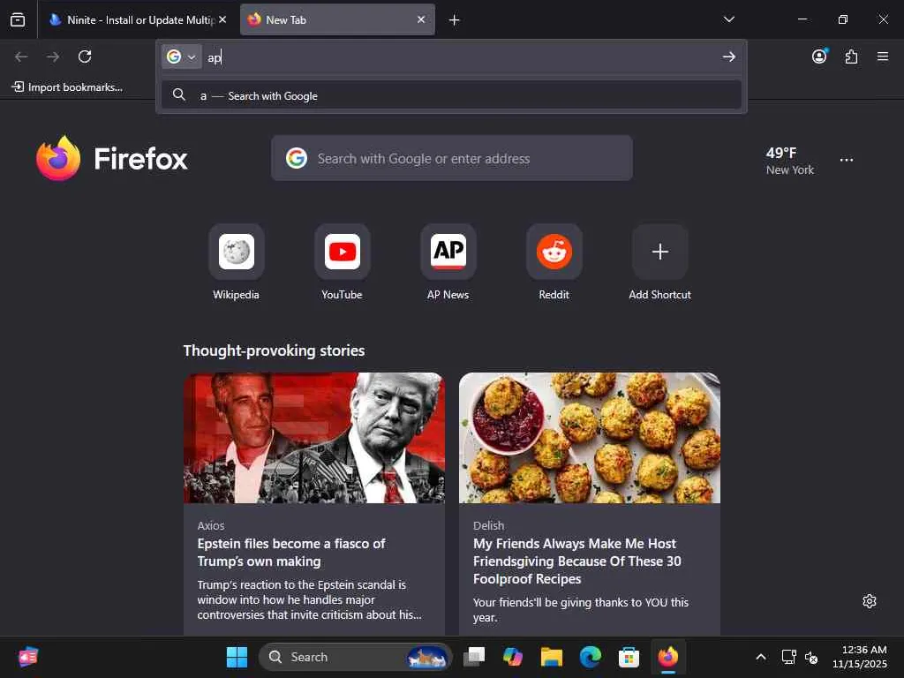Viewport: 904px width, 678px height.
Task: Click the Firefox taskbar icon
Action: [x=667, y=657]
